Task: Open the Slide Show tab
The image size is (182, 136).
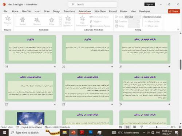Action: [100, 11]
